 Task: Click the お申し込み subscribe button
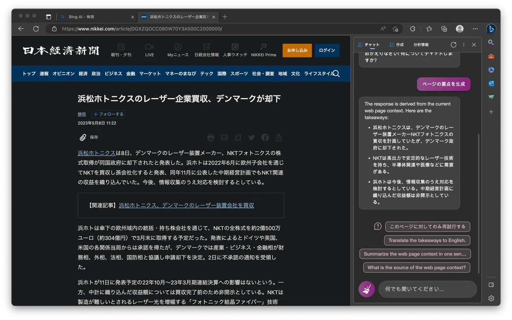(297, 50)
